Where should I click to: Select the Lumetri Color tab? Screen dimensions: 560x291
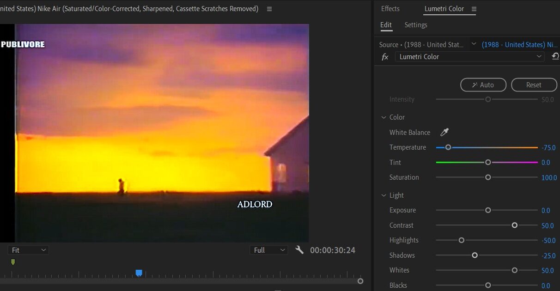pyautogui.click(x=444, y=9)
